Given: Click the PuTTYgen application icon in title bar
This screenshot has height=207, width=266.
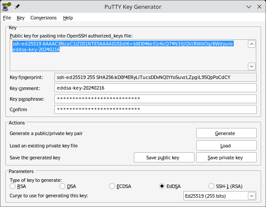Looking at the screenshot, I should (7, 7).
